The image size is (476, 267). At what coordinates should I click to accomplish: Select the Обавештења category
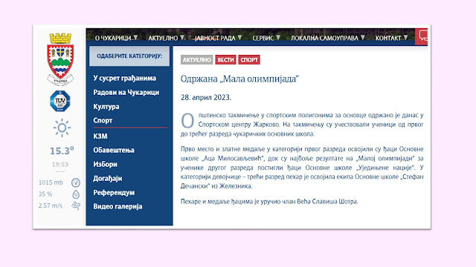click(114, 150)
